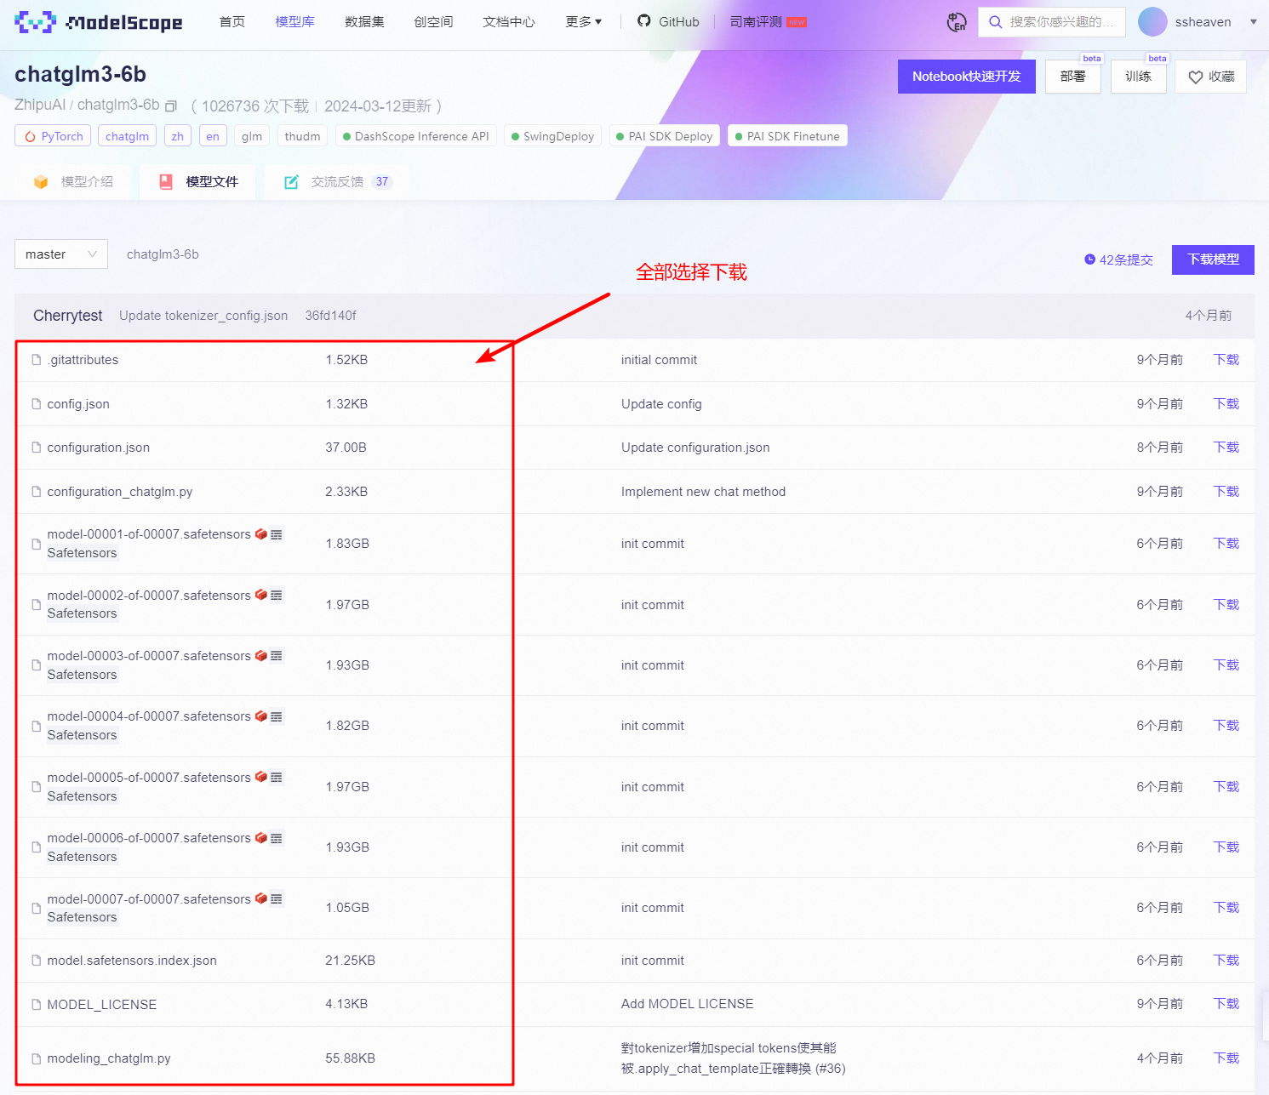
Task: Open the 数据集 menu item
Action: click(x=364, y=22)
